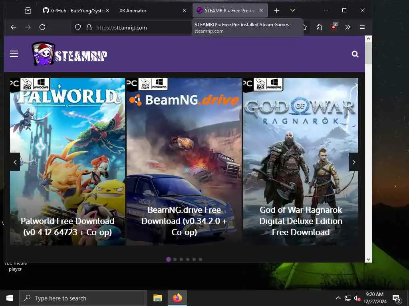409x306 pixels.
Task: Open the network status tray icon
Action: (348, 298)
